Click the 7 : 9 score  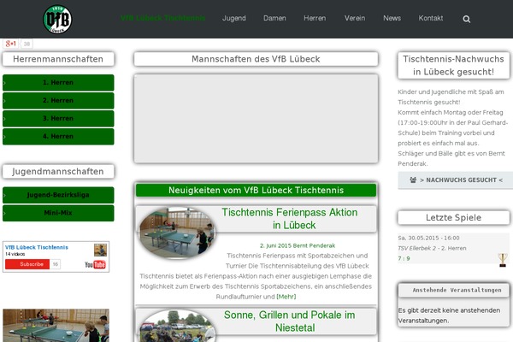coord(404,258)
